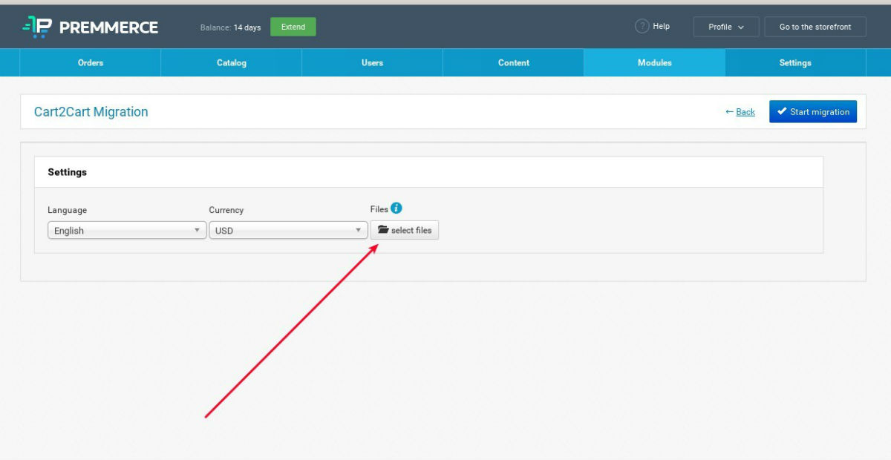
Task: Open the Settings menu
Action: coord(795,63)
